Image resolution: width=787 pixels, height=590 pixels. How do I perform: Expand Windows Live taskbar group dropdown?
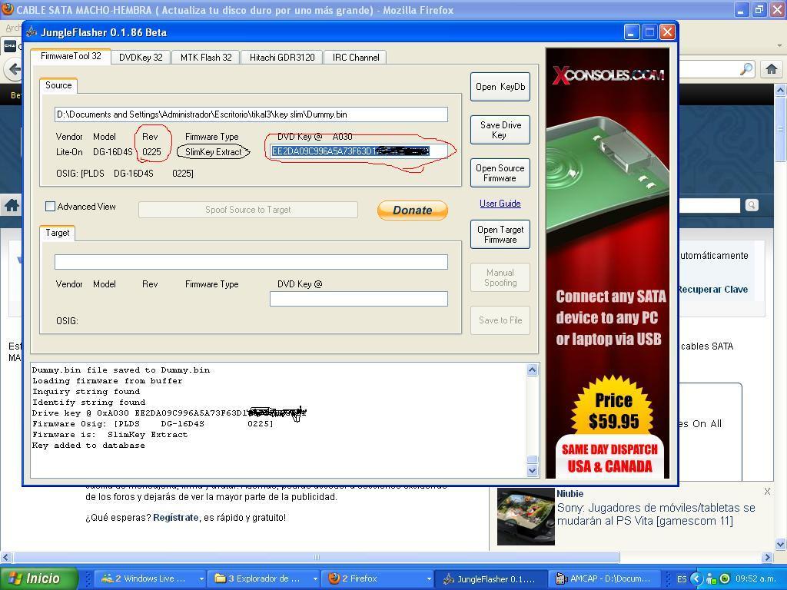[x=201, y=578]
